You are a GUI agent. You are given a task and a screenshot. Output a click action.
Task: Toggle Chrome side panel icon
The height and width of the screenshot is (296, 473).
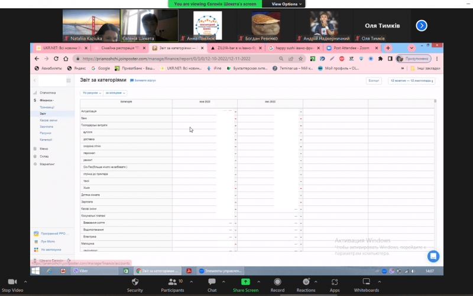point(390,59)
